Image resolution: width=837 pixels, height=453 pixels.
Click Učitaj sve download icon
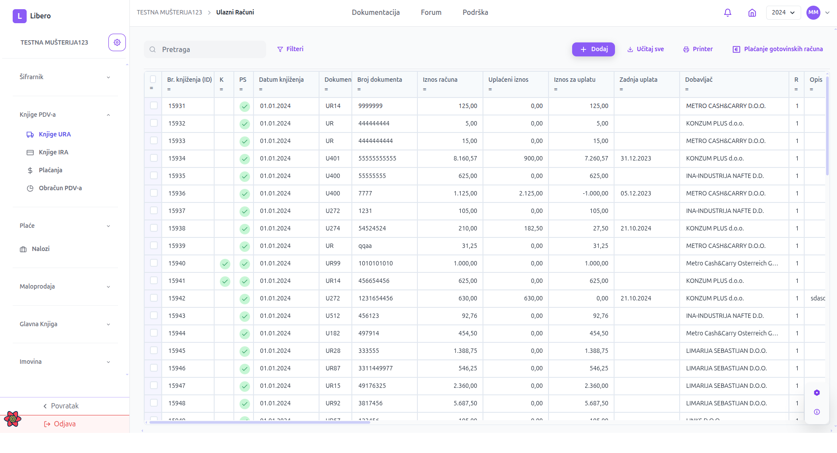pos(630,49)
